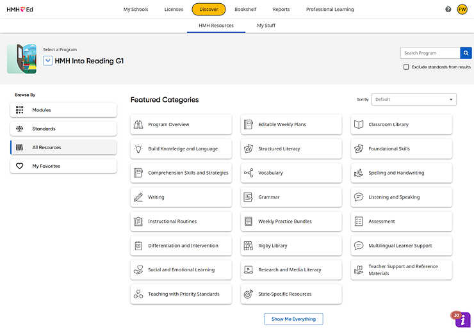Screen dimensions: 474x336
Task: Click the Listening and Speaking speech bubble icon
Action: coord(359,197)
